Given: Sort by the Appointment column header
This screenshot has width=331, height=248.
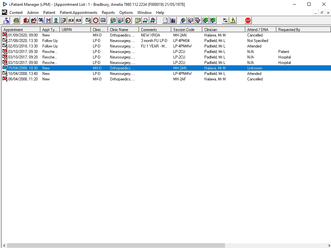Looking at the screenshot, I should coord(21,29).
